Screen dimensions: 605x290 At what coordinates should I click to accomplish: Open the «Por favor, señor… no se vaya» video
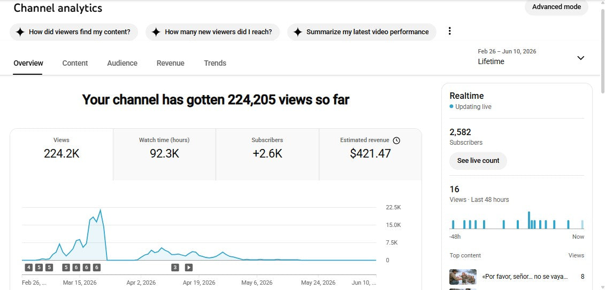coord(525,277)
